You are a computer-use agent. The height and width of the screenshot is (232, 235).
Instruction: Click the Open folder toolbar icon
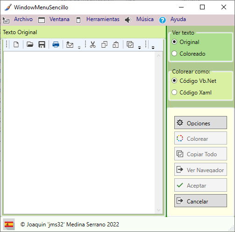(x=30, y=44)
